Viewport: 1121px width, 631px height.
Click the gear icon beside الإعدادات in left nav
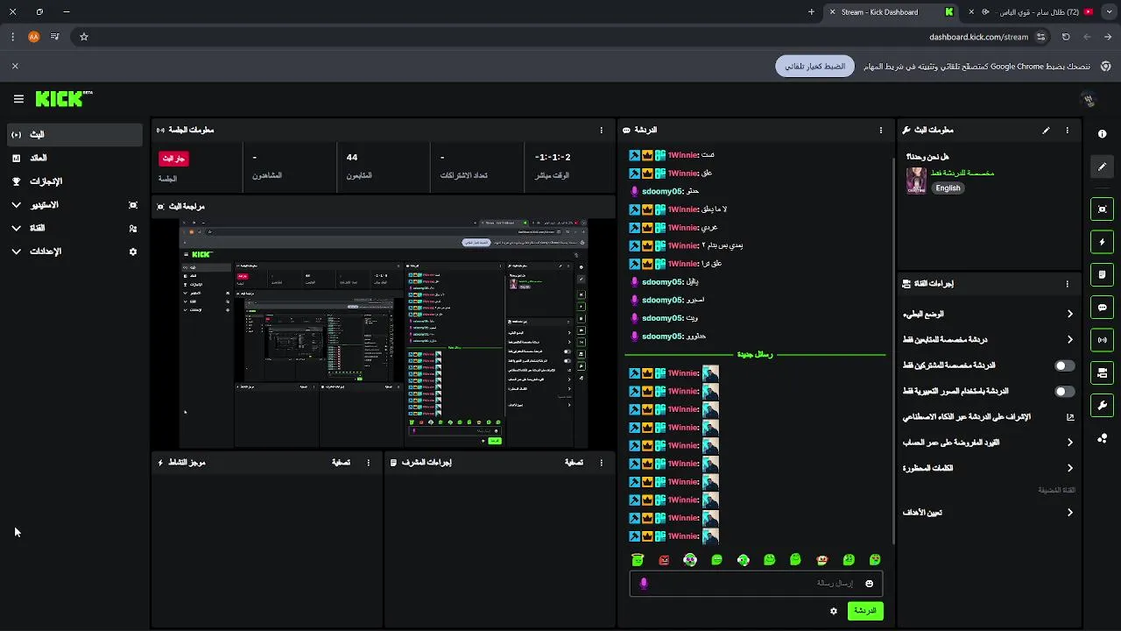pyautogui.click(x=133, y=252)
